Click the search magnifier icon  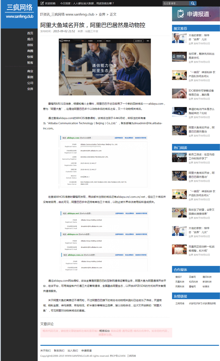click(193, 4)
